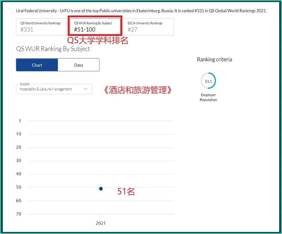The height and width of the screenshot is (234, 282).
Task: Click the QS WUR Ranking By Subject heading
Action: [53, 49]
